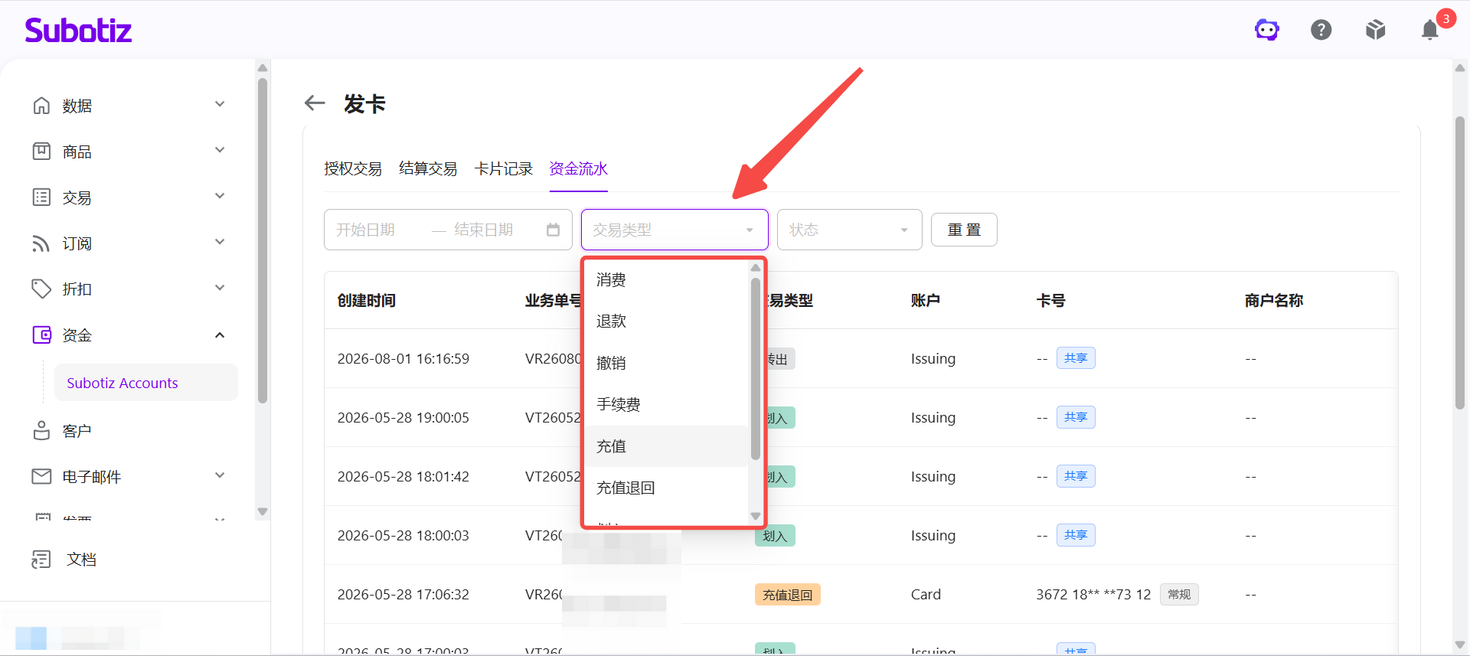Choose 手续费 from the transaction type list
Image resolution: width=1470 pixels, height=656 pixels.
tap(666, 404)
